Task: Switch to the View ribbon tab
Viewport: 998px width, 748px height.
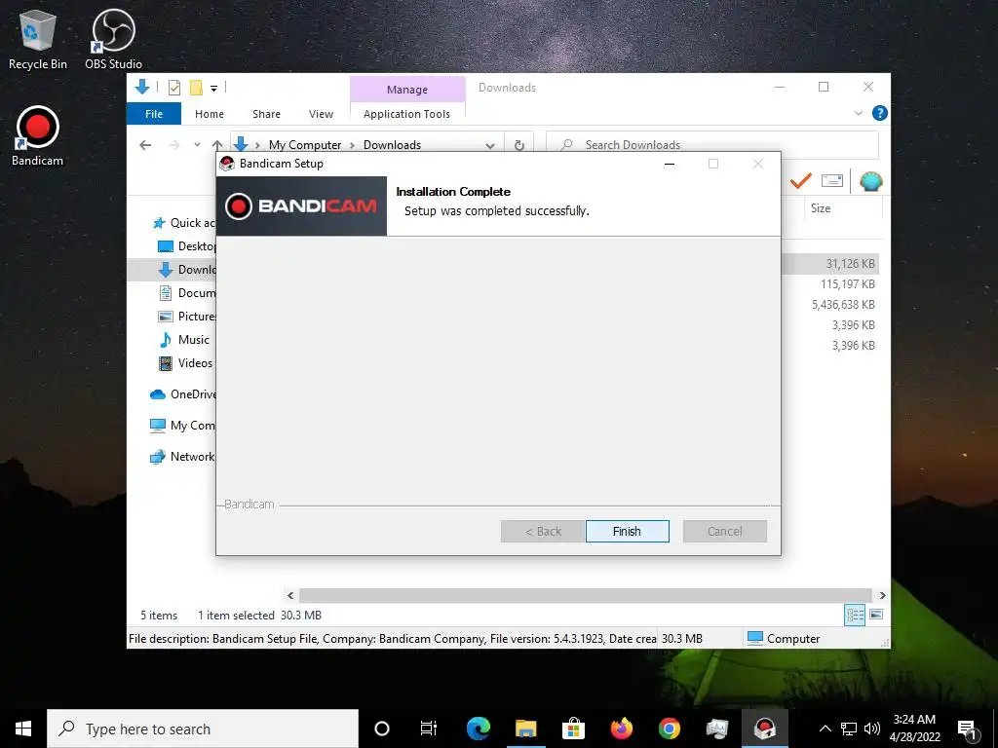Action: 321,114
